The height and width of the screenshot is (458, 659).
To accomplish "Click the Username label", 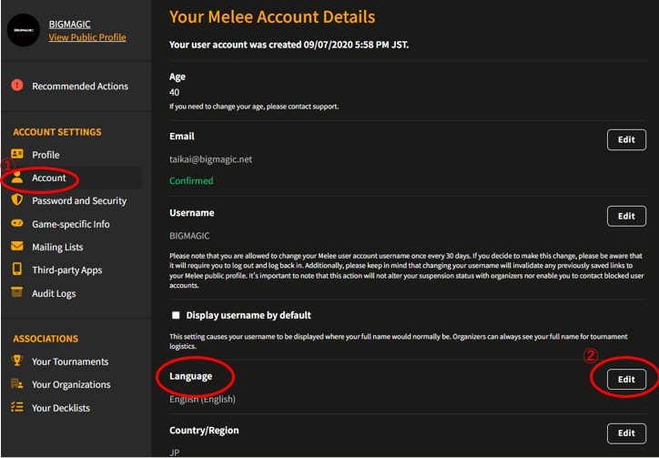I will coord(192,213).
